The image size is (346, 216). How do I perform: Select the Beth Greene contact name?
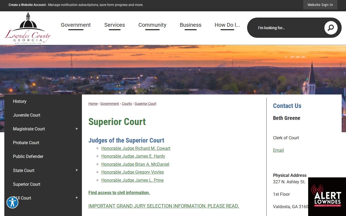[287, 118]
